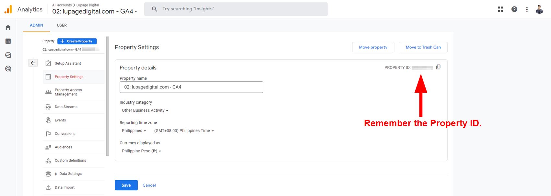Open Property Access Management menu item
The width and height of the screenshot is (551, 196).
point(74,92)
